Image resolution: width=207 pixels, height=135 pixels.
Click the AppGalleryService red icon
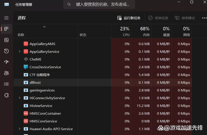coord(26,51)
